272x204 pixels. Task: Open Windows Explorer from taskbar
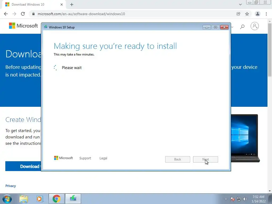(x=24, y=199)
